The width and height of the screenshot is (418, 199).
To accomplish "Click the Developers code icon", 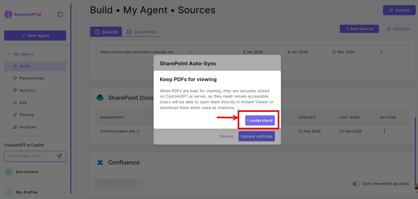I will coord(9,171).
